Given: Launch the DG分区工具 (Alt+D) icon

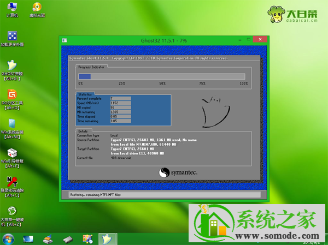Looking at the screenshot, I should pos(12,100).
